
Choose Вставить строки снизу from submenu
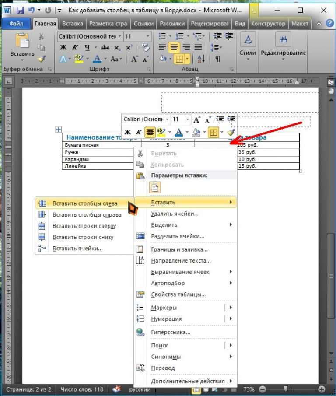coord(84,237)
